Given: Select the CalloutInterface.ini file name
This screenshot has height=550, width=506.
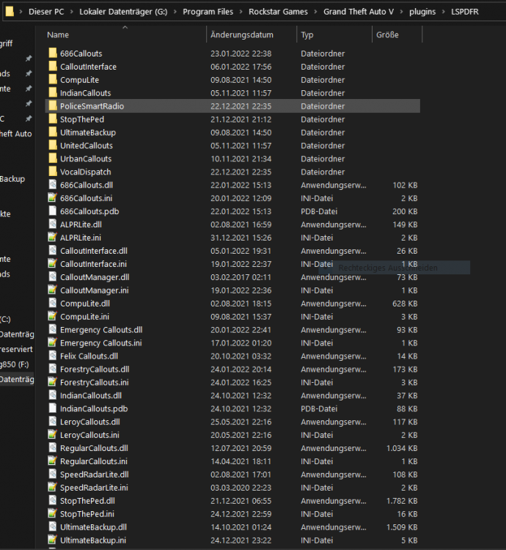Looking at the screenshot, I should (94, 264).
